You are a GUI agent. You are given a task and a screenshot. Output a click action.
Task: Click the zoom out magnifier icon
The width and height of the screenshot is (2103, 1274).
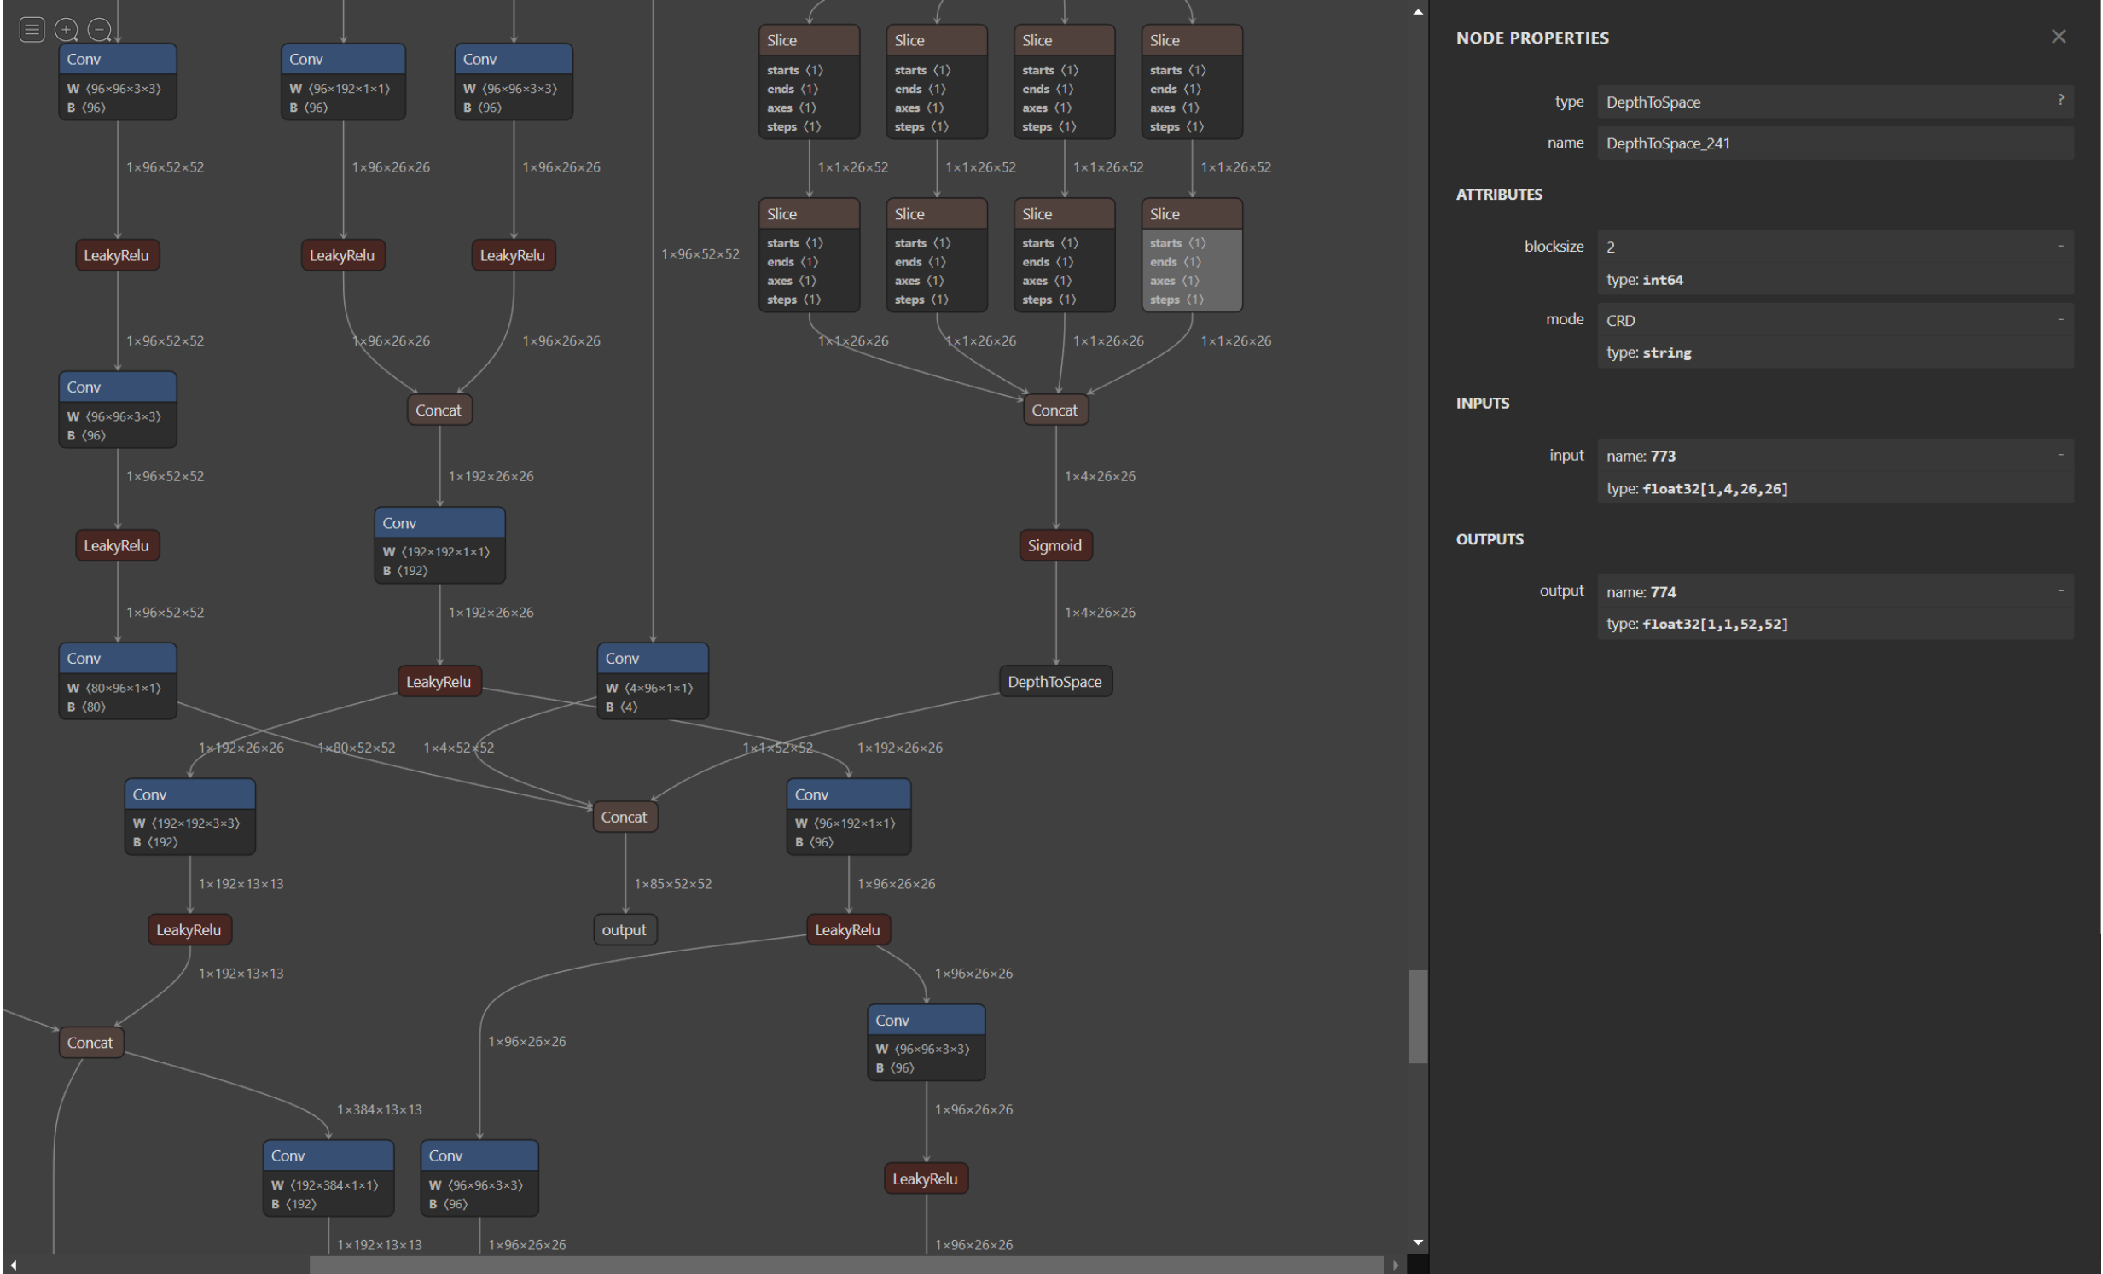[x=100, y=31]
